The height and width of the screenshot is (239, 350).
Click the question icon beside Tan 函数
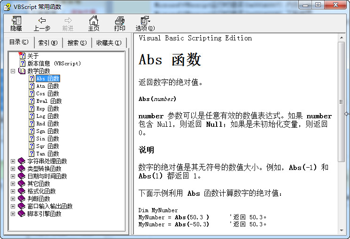pyautogui.click(x=31, y=154)
